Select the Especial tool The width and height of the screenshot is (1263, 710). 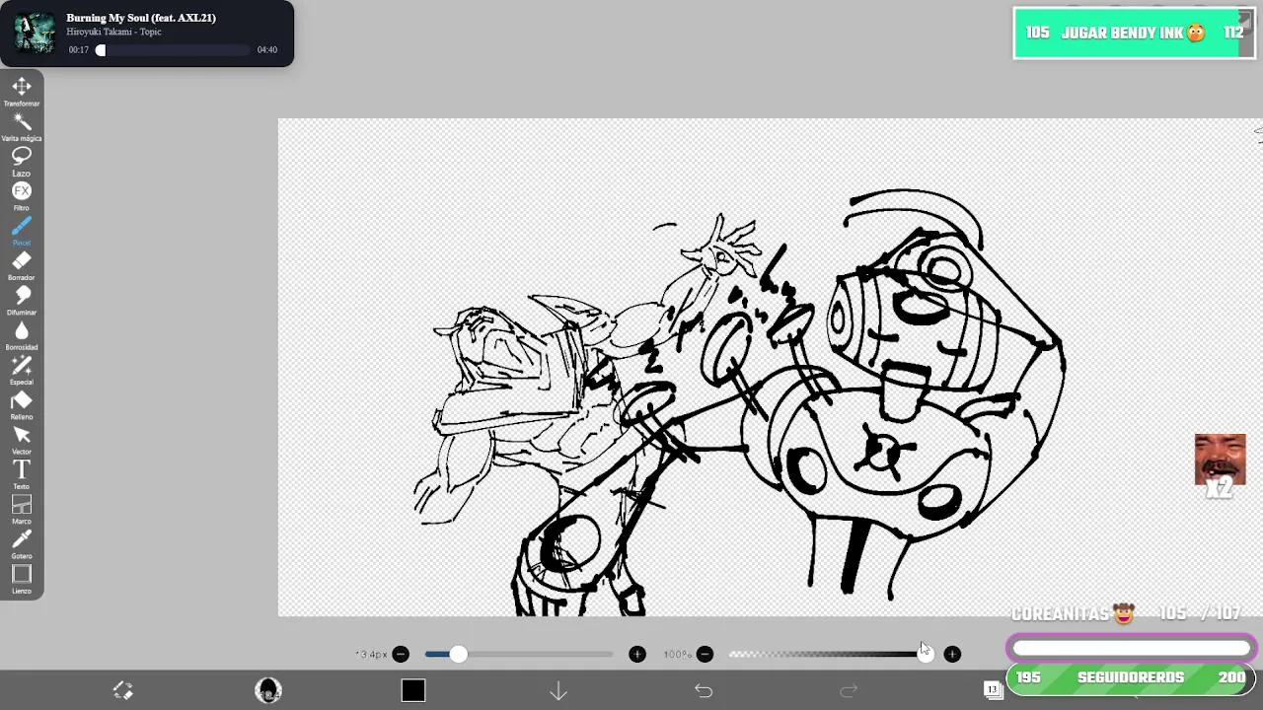click(21, 370)
